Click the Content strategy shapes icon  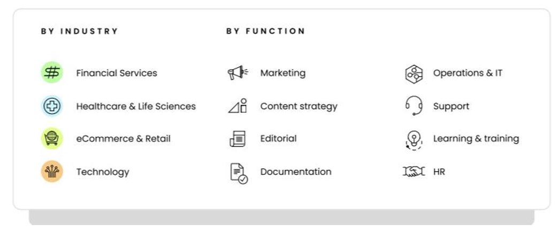click(x=237, y=106)
